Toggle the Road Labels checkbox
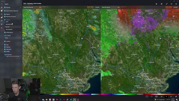179x101 pixels. (5, 49)
